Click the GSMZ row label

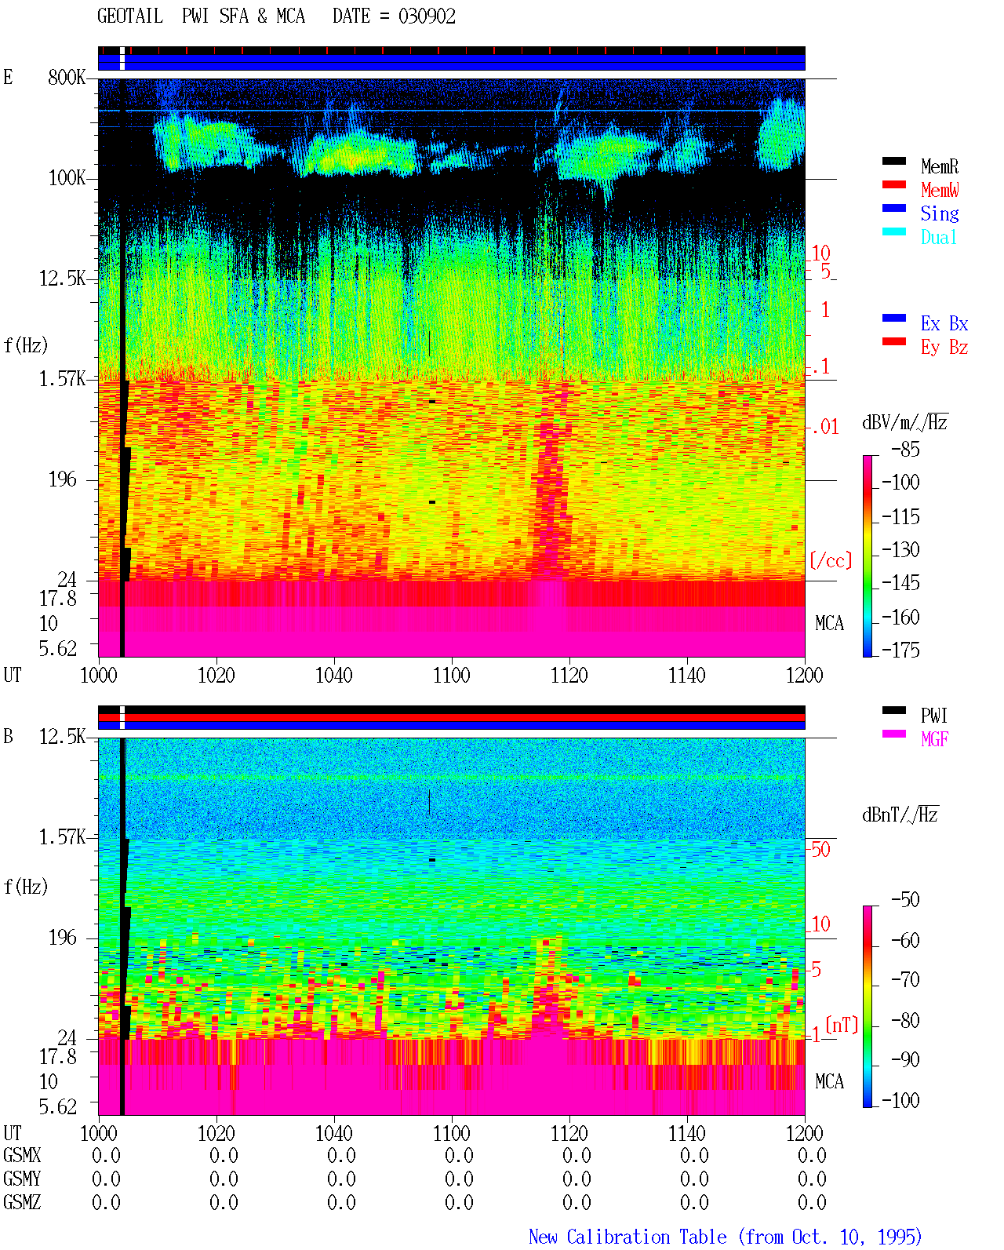pyautogui.click(x=22, y=1202)
